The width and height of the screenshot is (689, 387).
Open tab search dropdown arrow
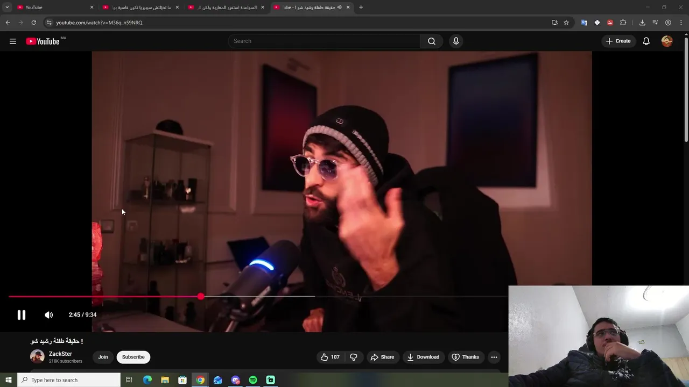point(7,8)
